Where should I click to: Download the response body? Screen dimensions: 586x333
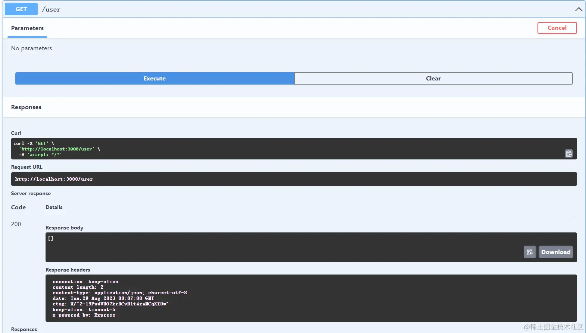pyautogui.click(x=556, y=252)
